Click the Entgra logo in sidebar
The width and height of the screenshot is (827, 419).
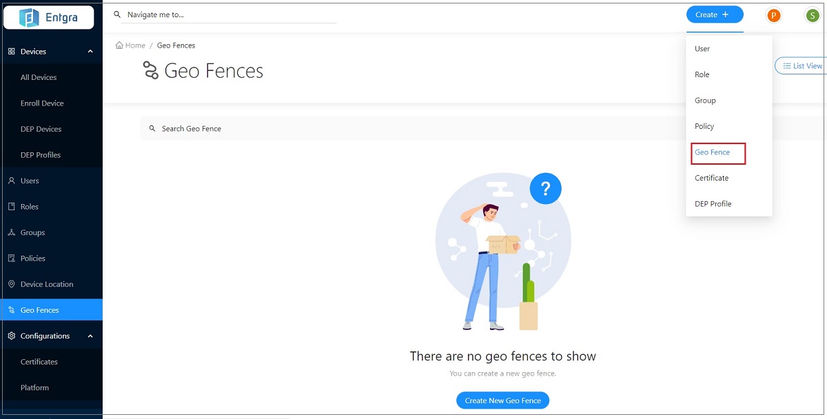point(48,18)
